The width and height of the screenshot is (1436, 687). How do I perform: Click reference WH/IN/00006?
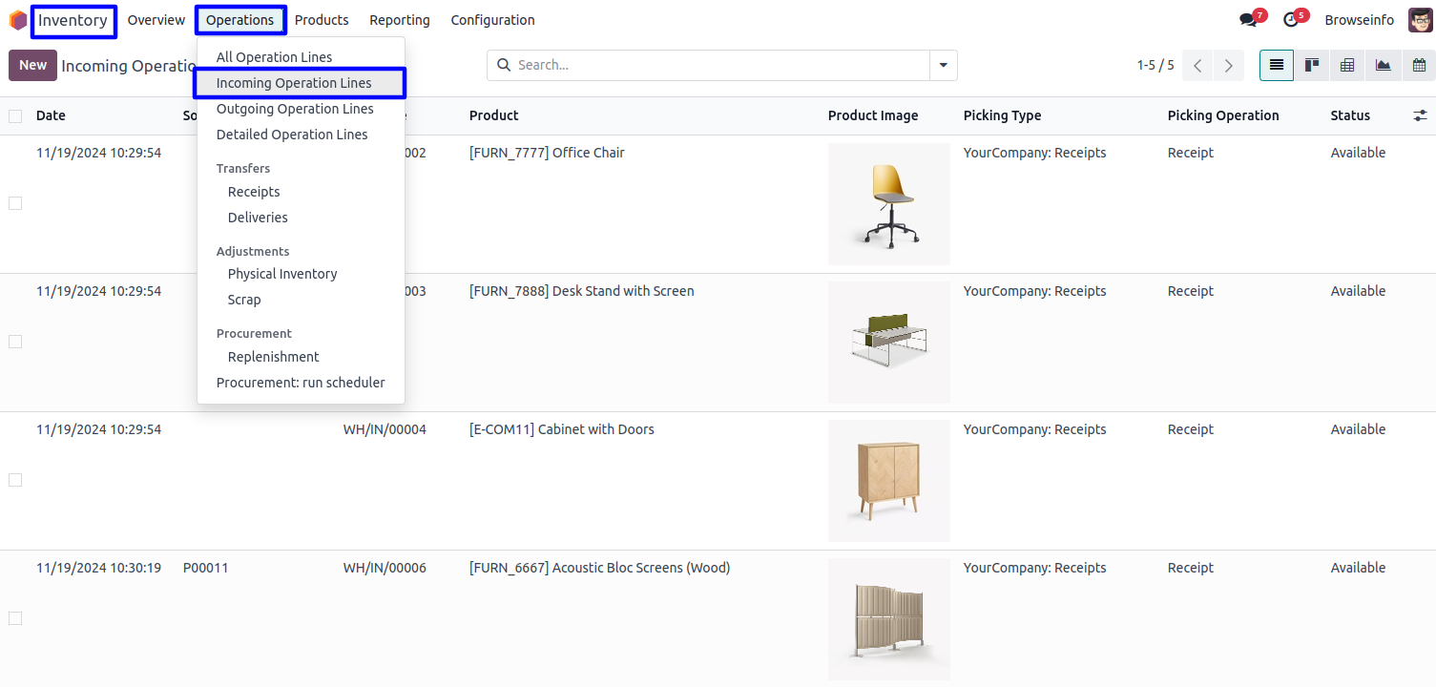coord(385,568)
